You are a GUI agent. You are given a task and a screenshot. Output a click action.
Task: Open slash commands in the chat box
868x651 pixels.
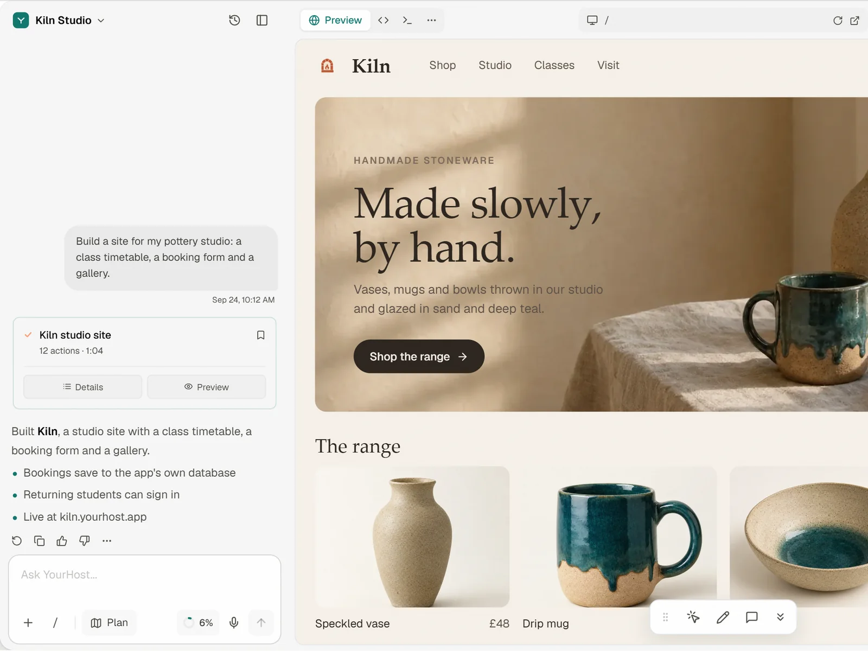55,623
